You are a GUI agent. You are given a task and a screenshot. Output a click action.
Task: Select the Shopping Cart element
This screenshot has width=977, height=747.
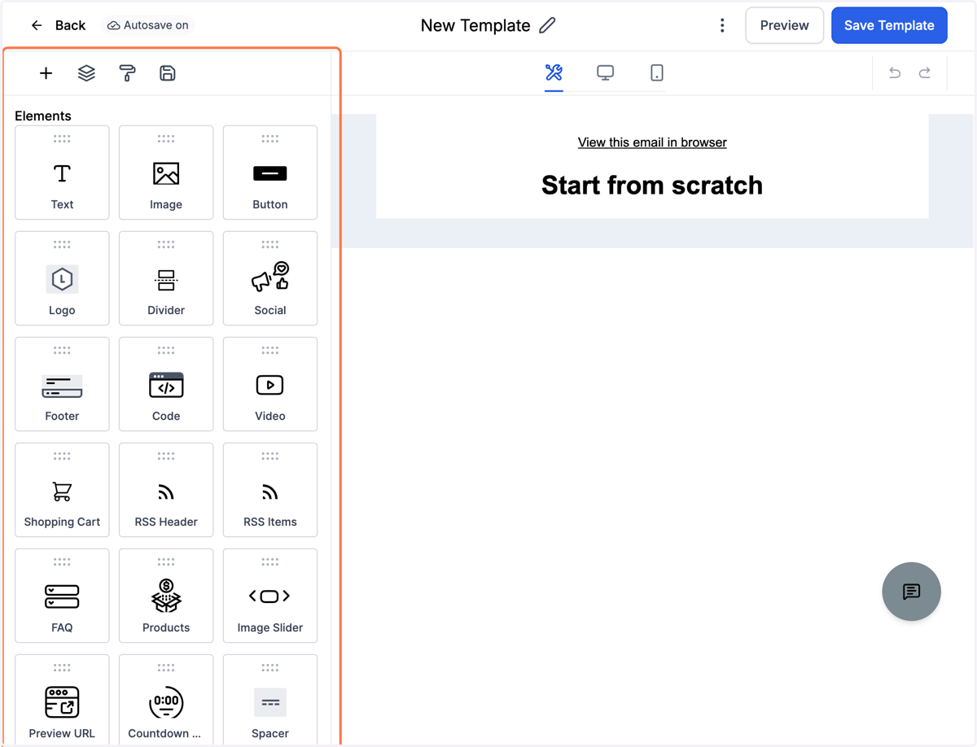[x=62, y=490]
